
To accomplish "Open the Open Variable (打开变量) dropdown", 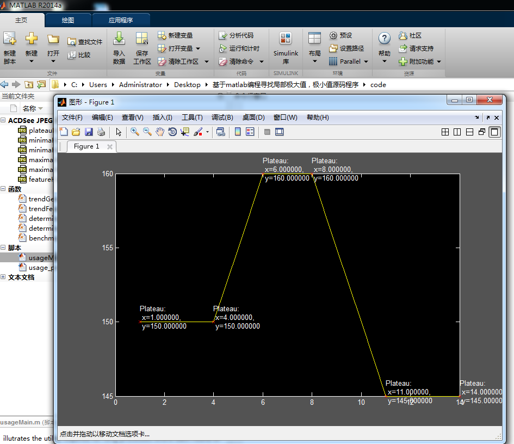I will (x=198, y=48).
